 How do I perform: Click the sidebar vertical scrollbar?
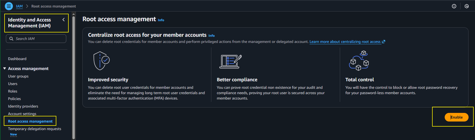pyautogui.click(x=74, y=78)
